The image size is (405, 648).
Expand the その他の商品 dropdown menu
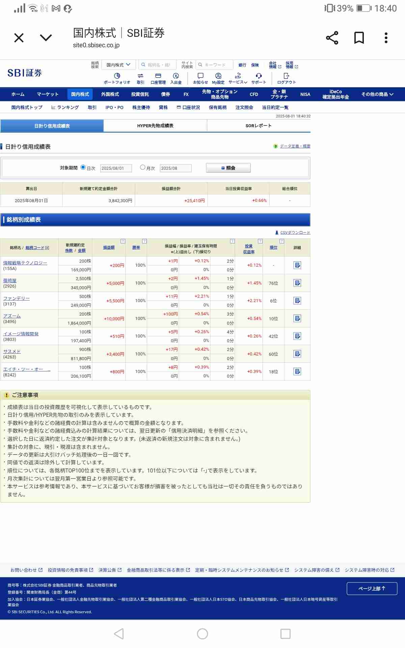(x=377, y=94)
